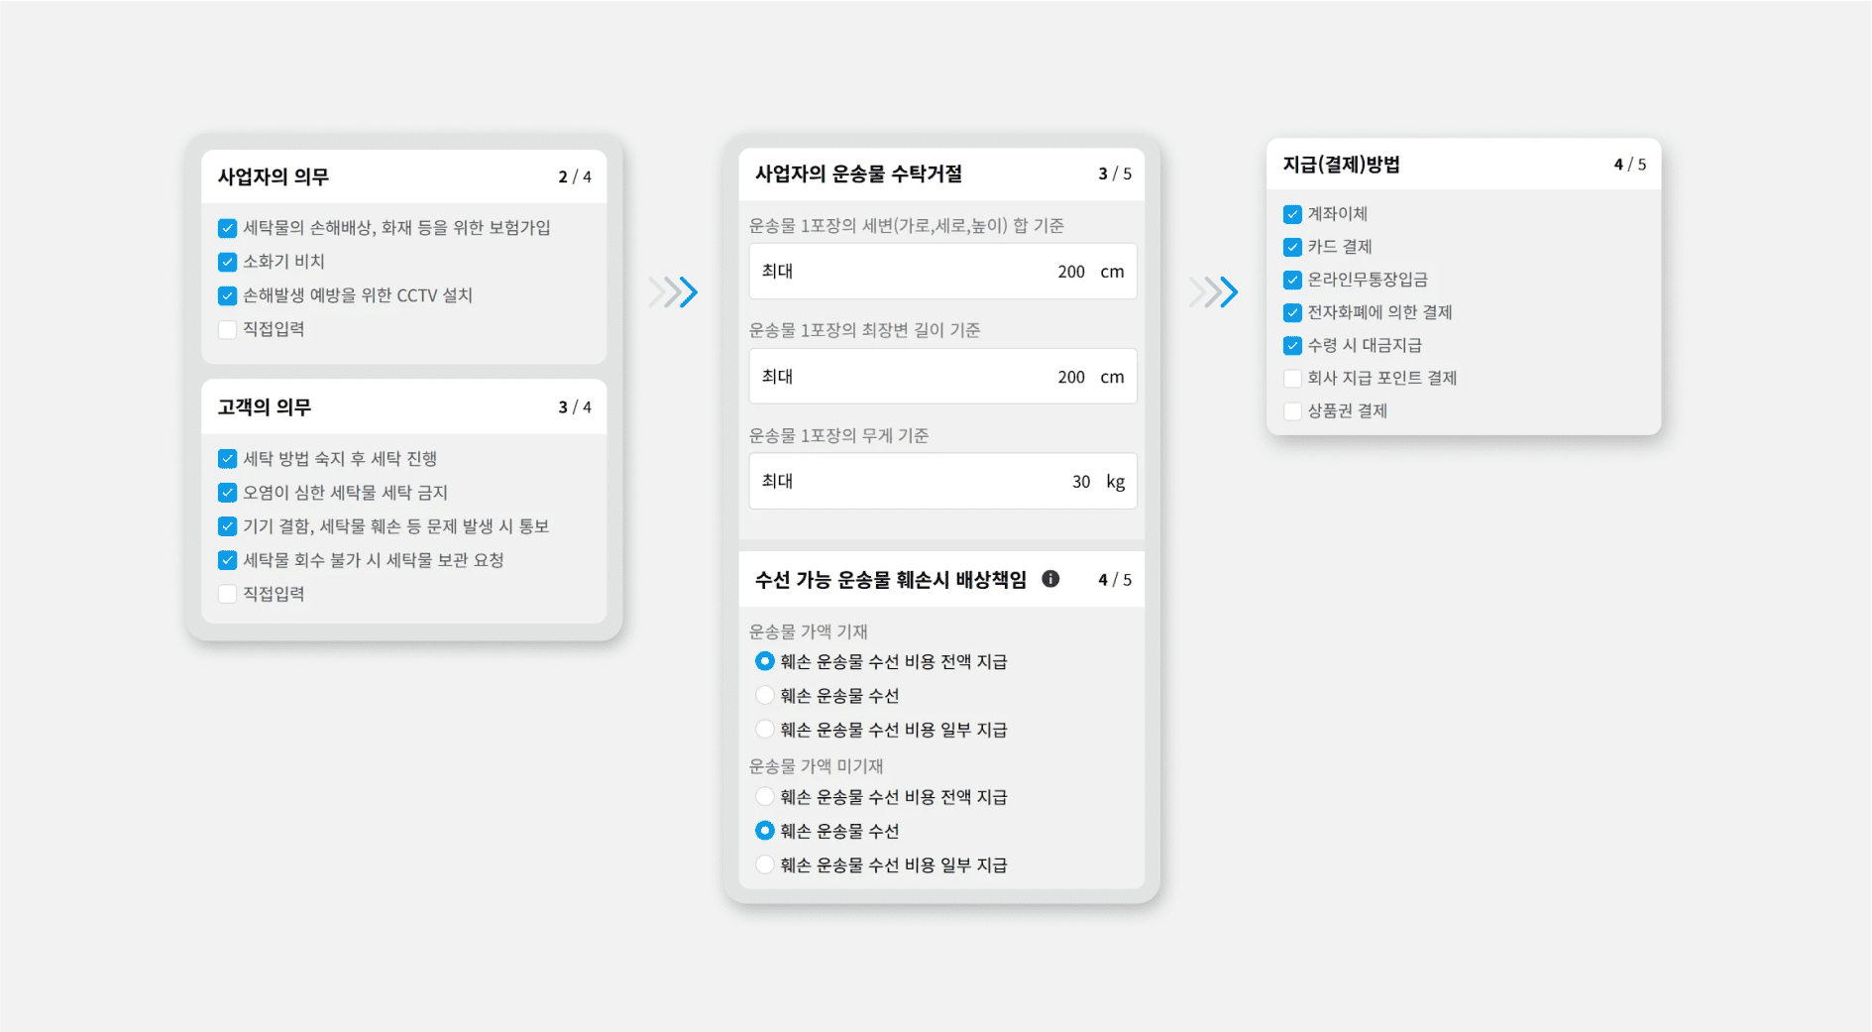The height and width of the screenshot is (1032, 1872).
Task: Select 훼손 운송물 수선 비용 전액 지급 under 가액 기재
Action: pyautogui.click(x=764, y=661)
